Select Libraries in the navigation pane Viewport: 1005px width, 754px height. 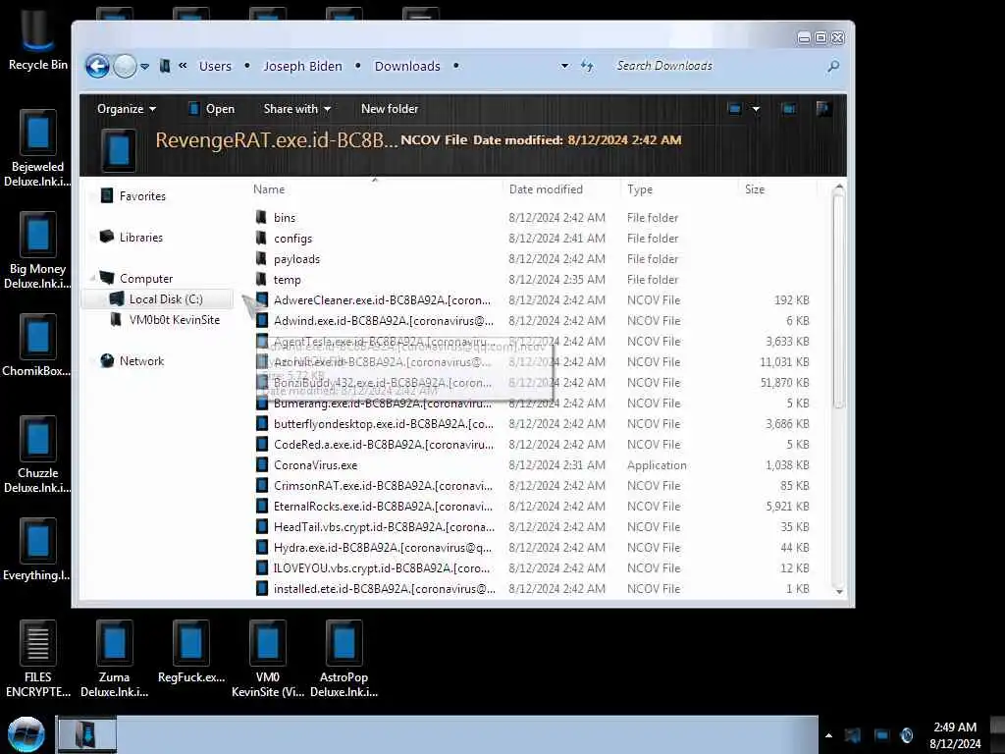click(132, 238)
